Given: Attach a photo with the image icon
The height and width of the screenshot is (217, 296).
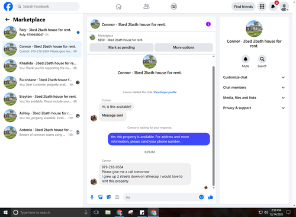Looking at the screenshot, I should coord(101,197).
